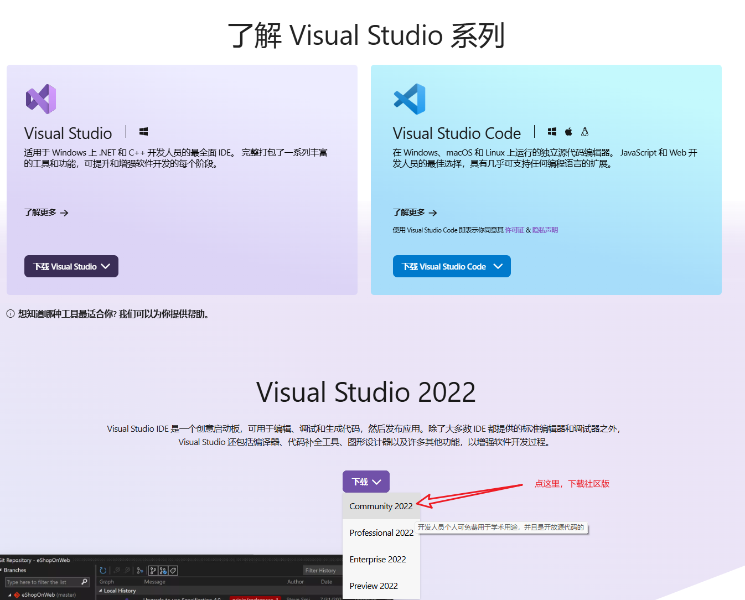The height and width of the screenshot is (600, 745).
Task: Select Enterprise 2022 from the download menu
Action: click(381, 559)
